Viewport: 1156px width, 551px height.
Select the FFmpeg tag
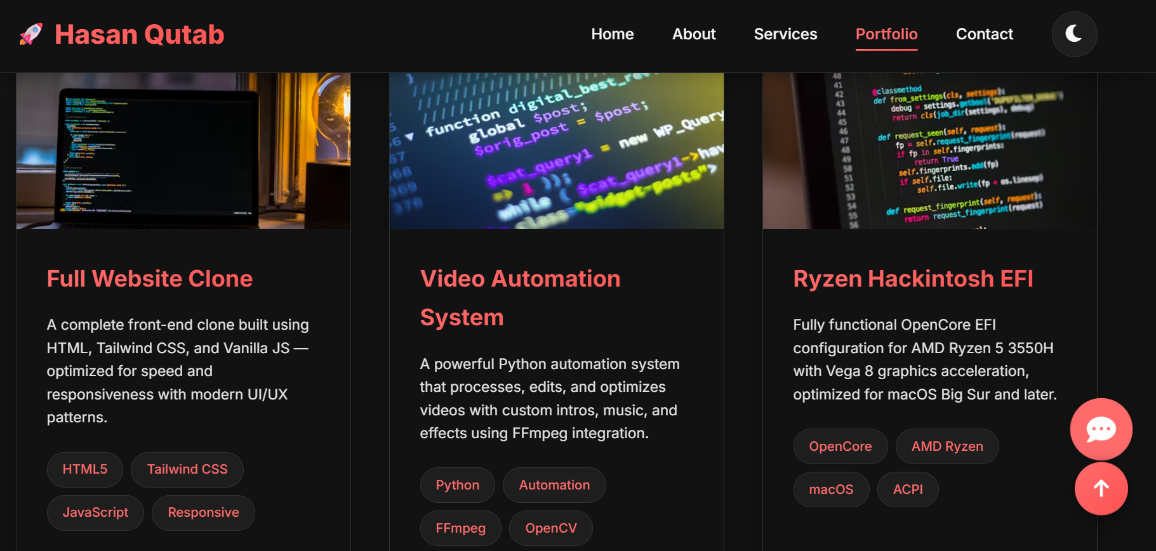[x=460, y=528]
